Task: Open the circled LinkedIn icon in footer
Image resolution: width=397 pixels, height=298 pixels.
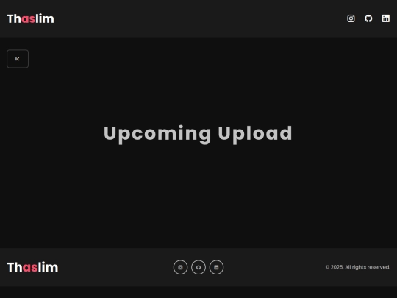Action: [216, 267]
